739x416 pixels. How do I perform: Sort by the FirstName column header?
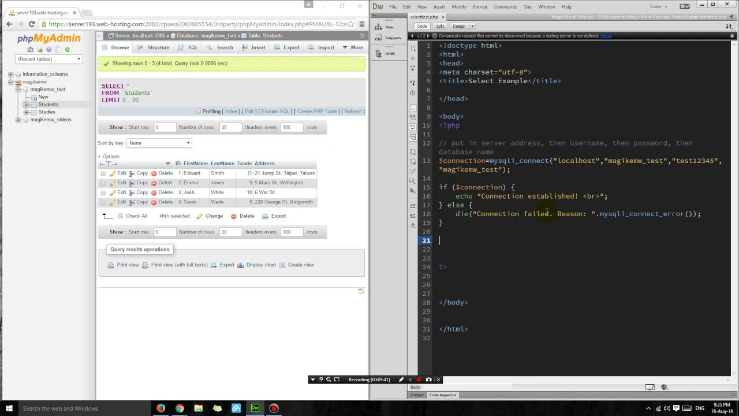coord(195,164)
